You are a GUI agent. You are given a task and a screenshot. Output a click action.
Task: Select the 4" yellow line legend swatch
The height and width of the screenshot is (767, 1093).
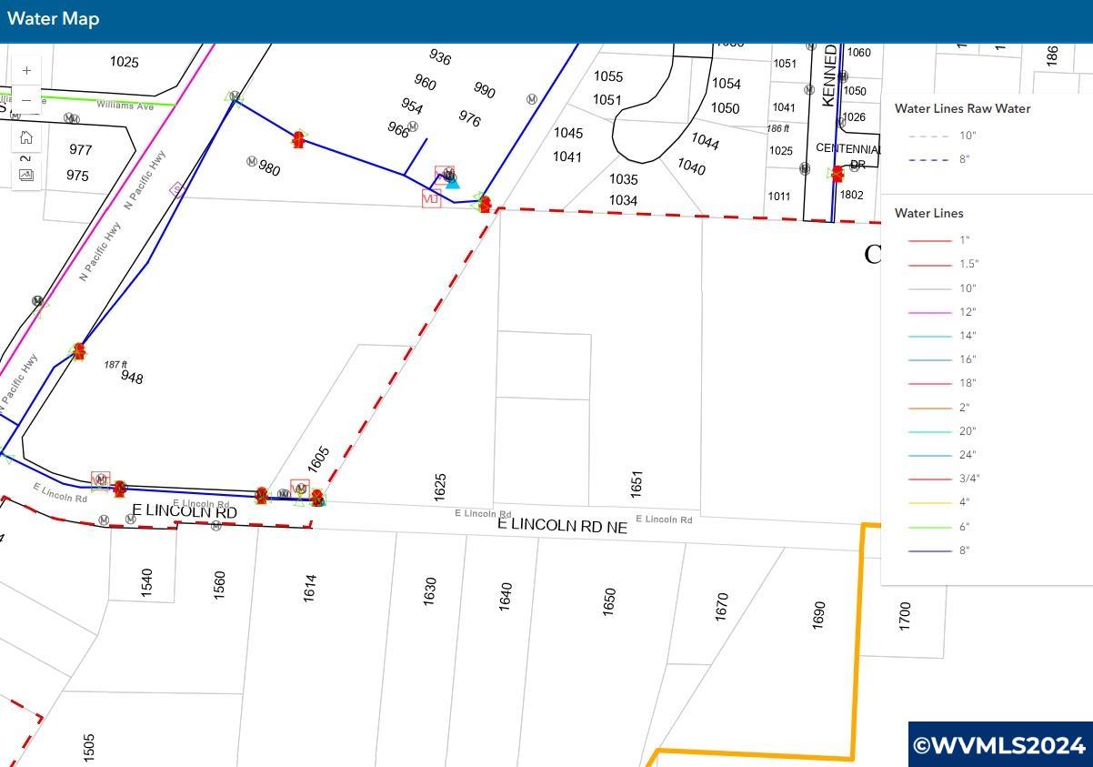[929, 502]
